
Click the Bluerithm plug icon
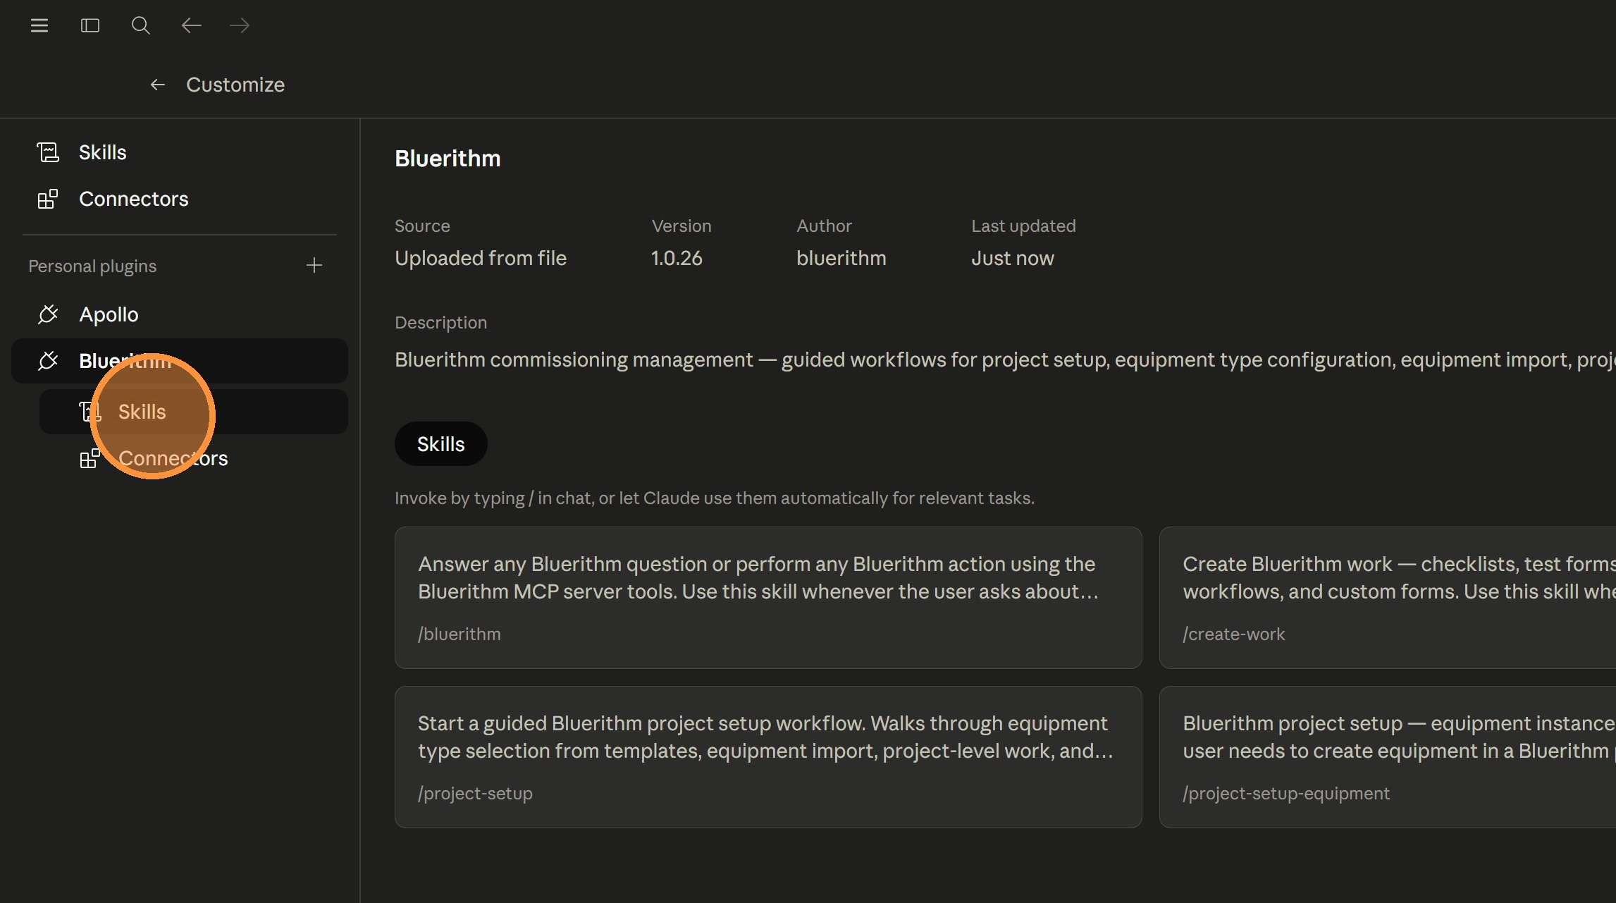[47, 361]
